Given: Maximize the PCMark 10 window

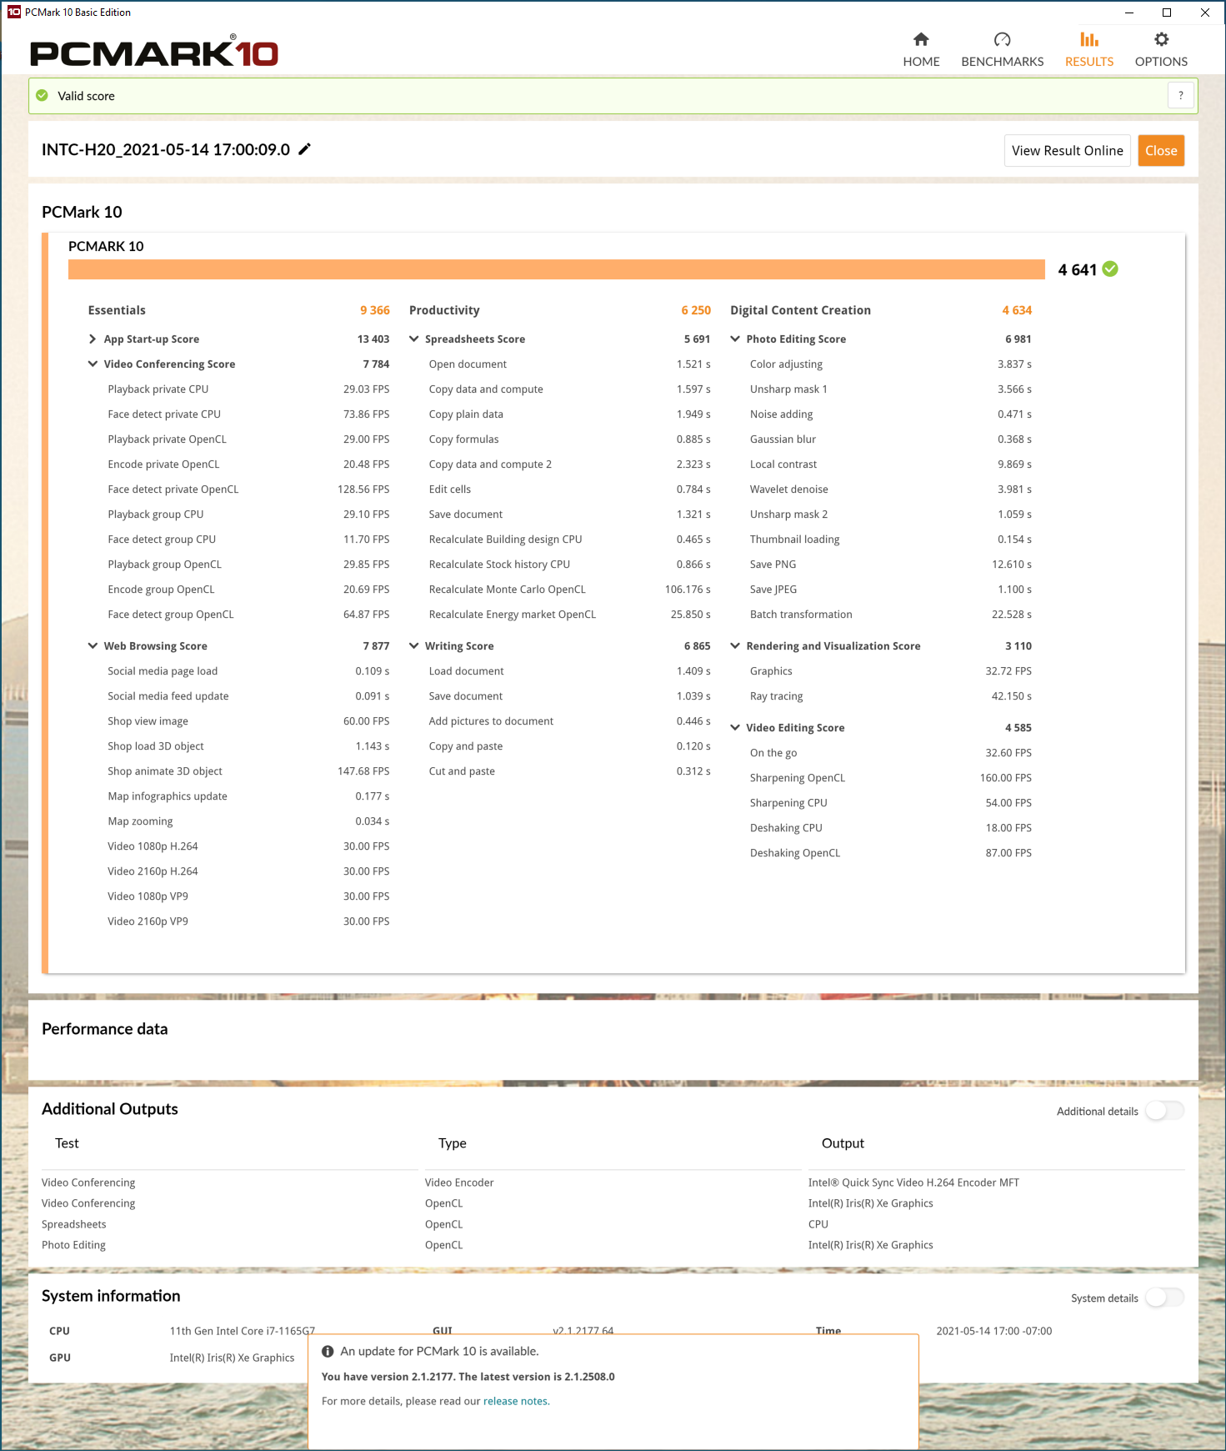Looking at the screenshot, I should click(1167, 13).
